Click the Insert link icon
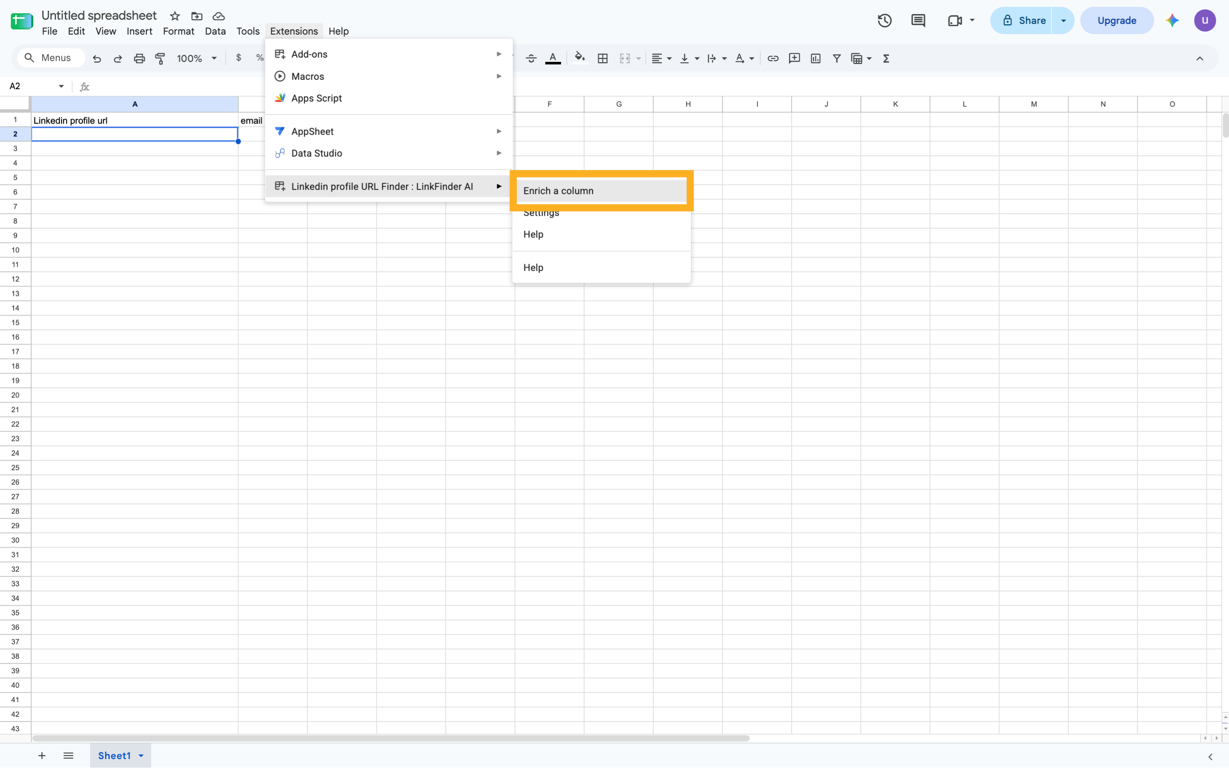Viewport: 1229px width, 768px height. pyautogui.click(x=773, y=58)
